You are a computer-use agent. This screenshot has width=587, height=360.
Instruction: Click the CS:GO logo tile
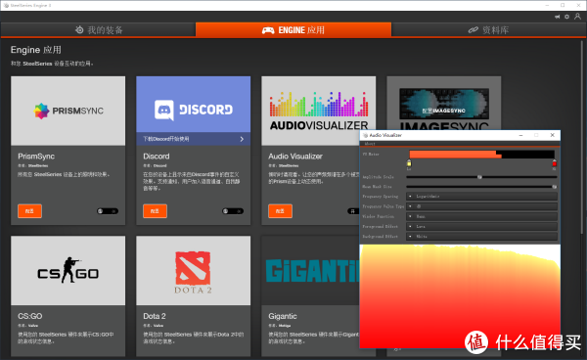(68, 270)
